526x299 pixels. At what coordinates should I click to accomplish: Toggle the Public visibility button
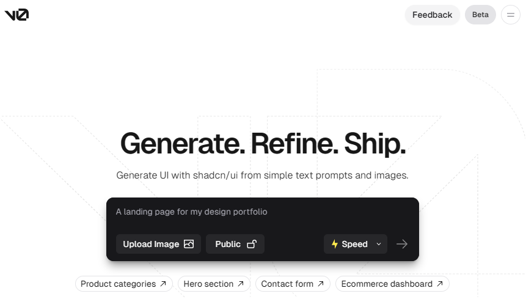(x=235, y=244)
